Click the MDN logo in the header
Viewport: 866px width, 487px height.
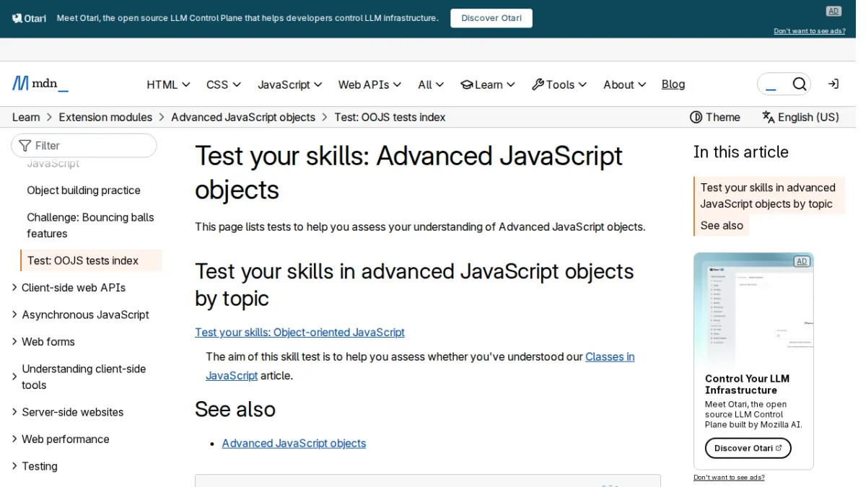[x=40, y=84]
